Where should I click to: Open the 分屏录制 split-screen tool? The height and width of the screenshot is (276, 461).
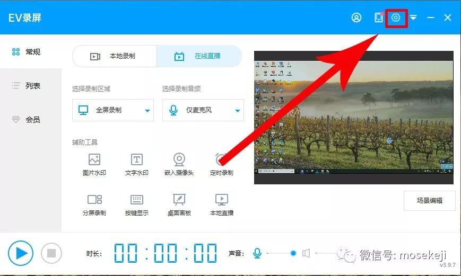pyautogui.click(x=94, y=204)
